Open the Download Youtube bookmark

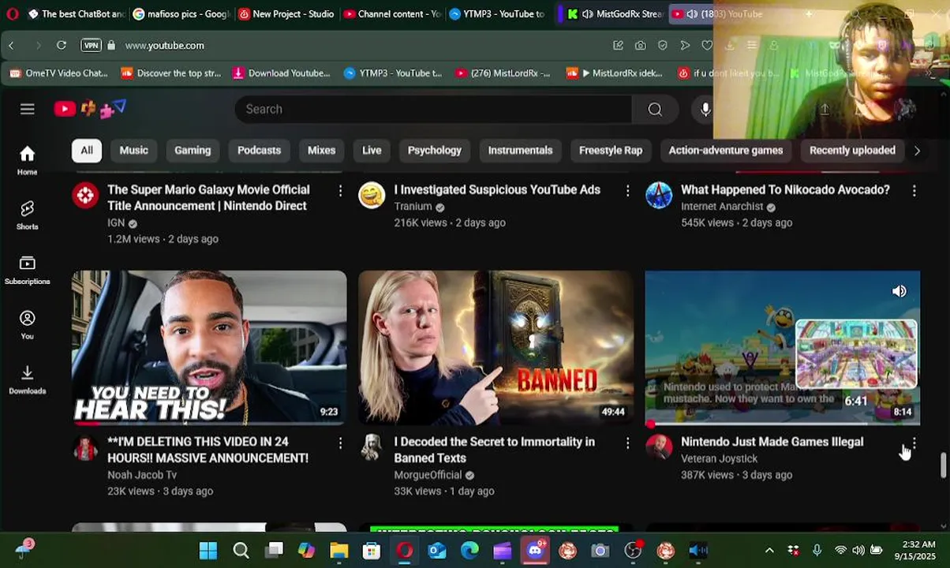281,73
